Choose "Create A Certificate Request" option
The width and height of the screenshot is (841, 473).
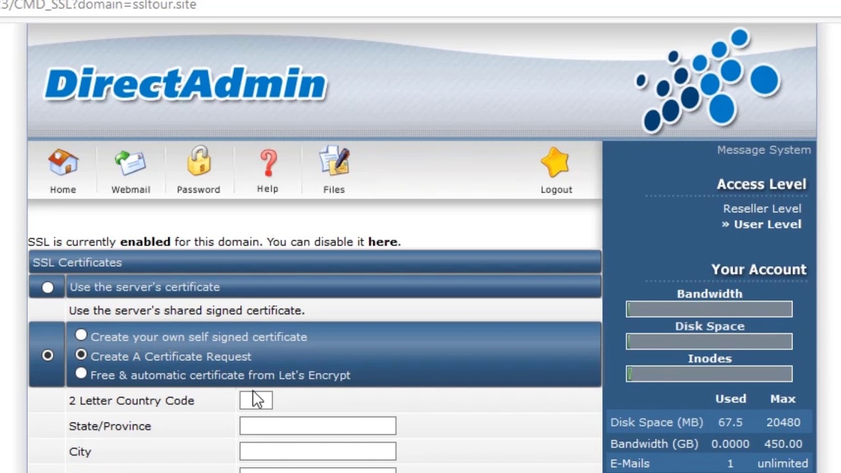click(x=81, y=355)
